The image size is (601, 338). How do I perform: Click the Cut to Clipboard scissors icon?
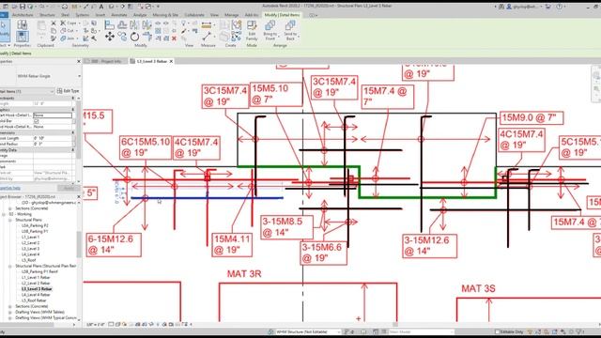point(54,23)
